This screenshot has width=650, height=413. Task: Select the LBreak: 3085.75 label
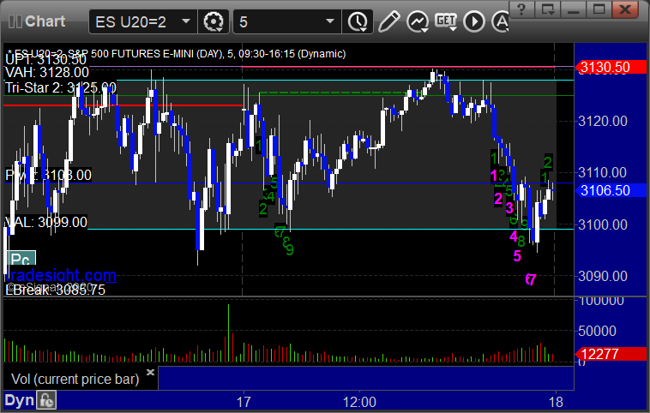coord(55,290)
